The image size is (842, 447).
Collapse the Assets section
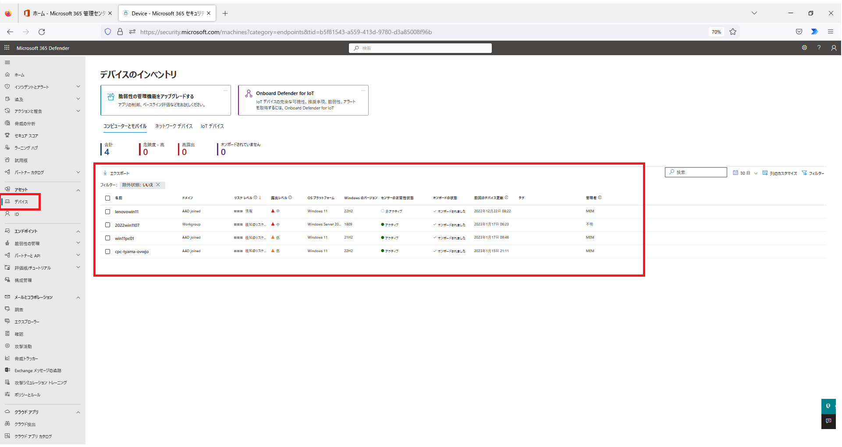pyautogui.click(x=78, y=190)
